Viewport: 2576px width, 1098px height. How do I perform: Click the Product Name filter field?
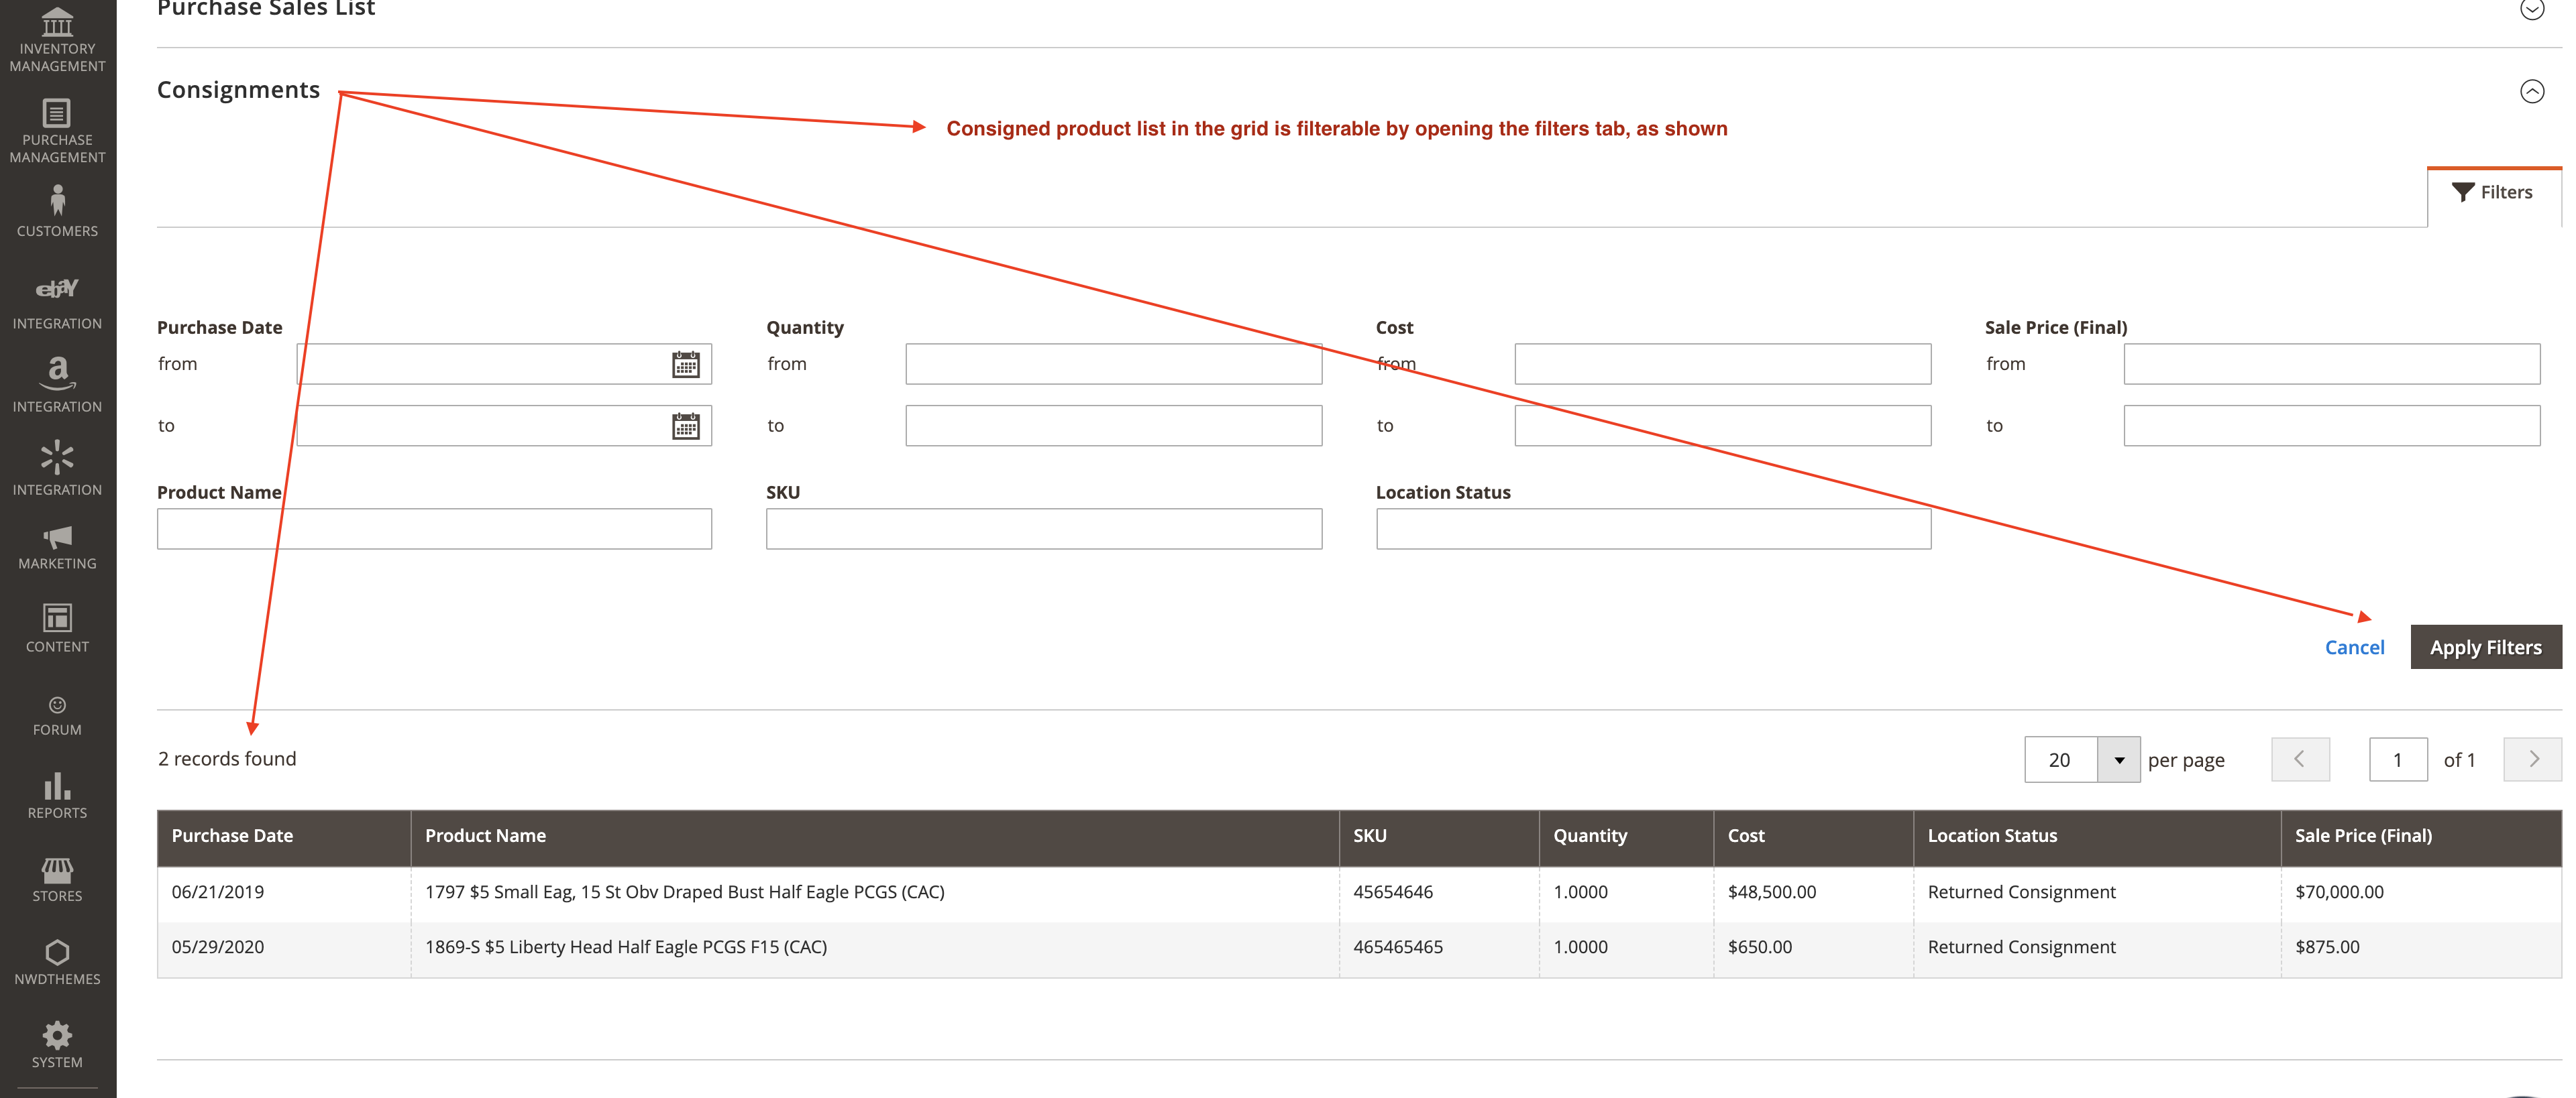(x=434, y=528)
